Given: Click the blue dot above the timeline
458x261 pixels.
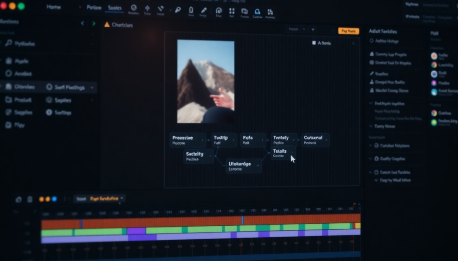Looking at the screenshot, I should pyautogui.click(x=54, y=199).
